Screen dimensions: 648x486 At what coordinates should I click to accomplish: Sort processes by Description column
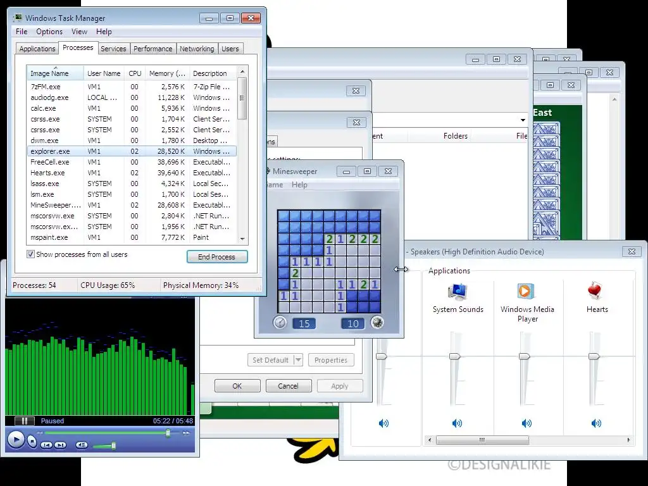coord(213,73)
